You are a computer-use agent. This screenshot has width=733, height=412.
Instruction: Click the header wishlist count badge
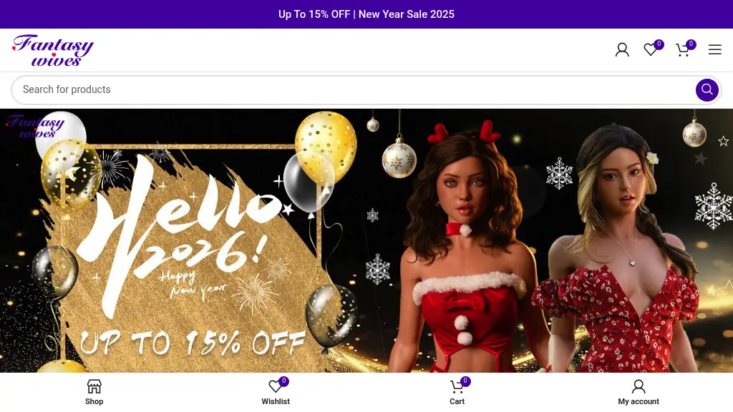pyautogui.click(x=659, y=44)
